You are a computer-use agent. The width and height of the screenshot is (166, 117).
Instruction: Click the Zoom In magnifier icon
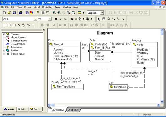coord(59,13)
